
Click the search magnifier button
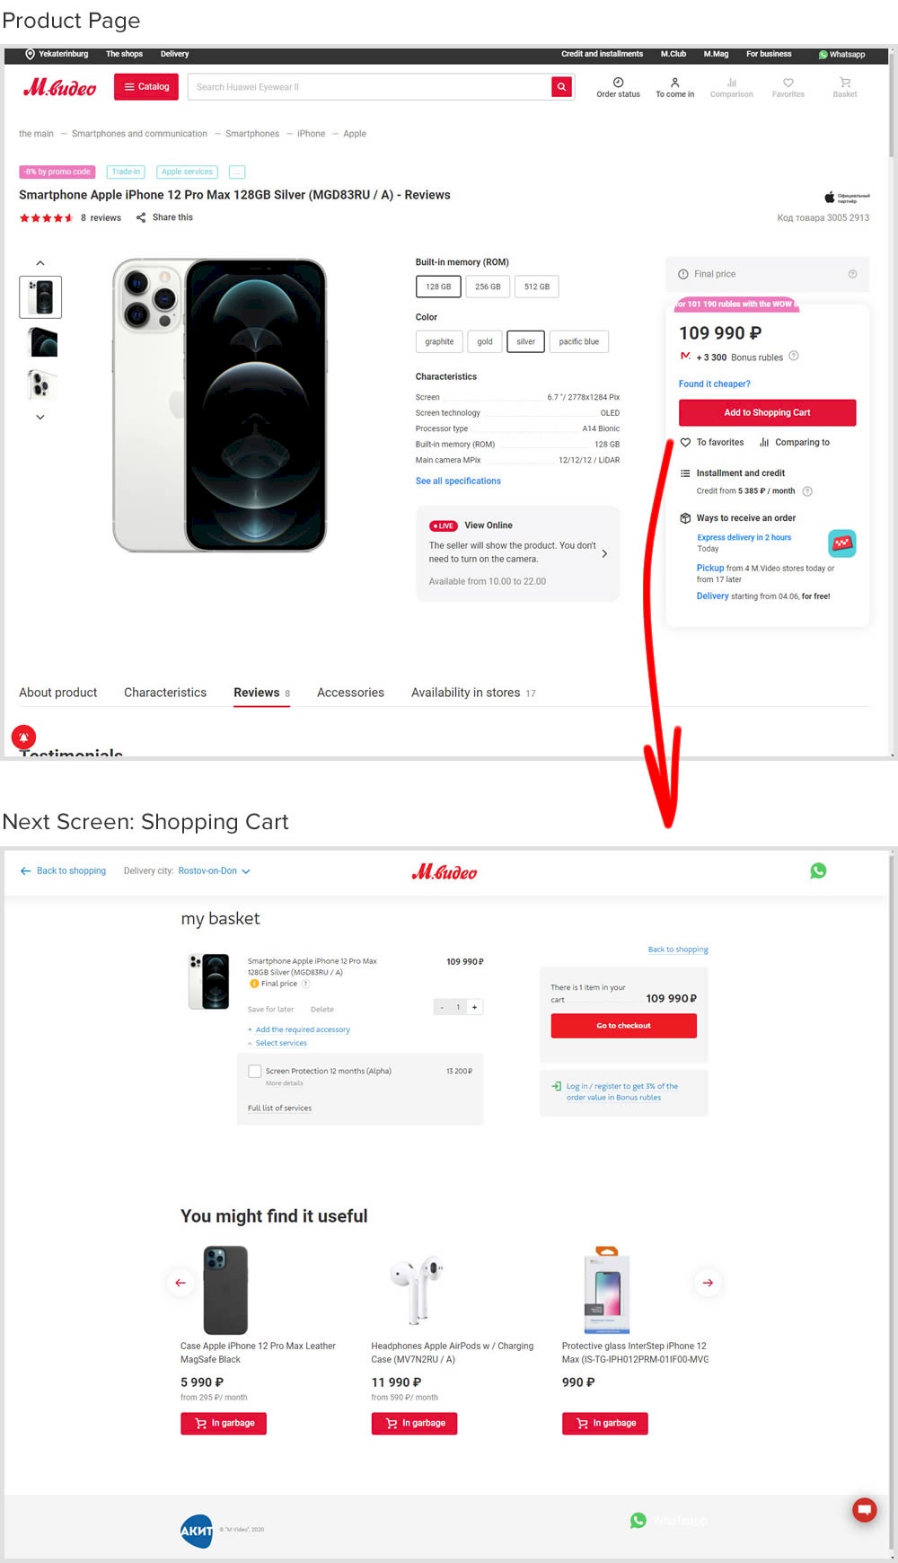[x=561, y=87]
